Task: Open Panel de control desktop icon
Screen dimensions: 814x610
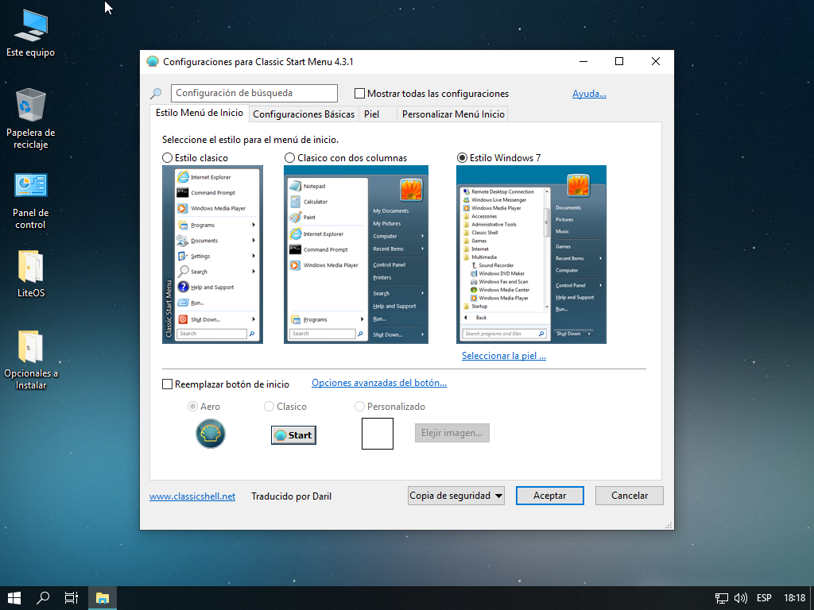Action: (x=31, y=201)
